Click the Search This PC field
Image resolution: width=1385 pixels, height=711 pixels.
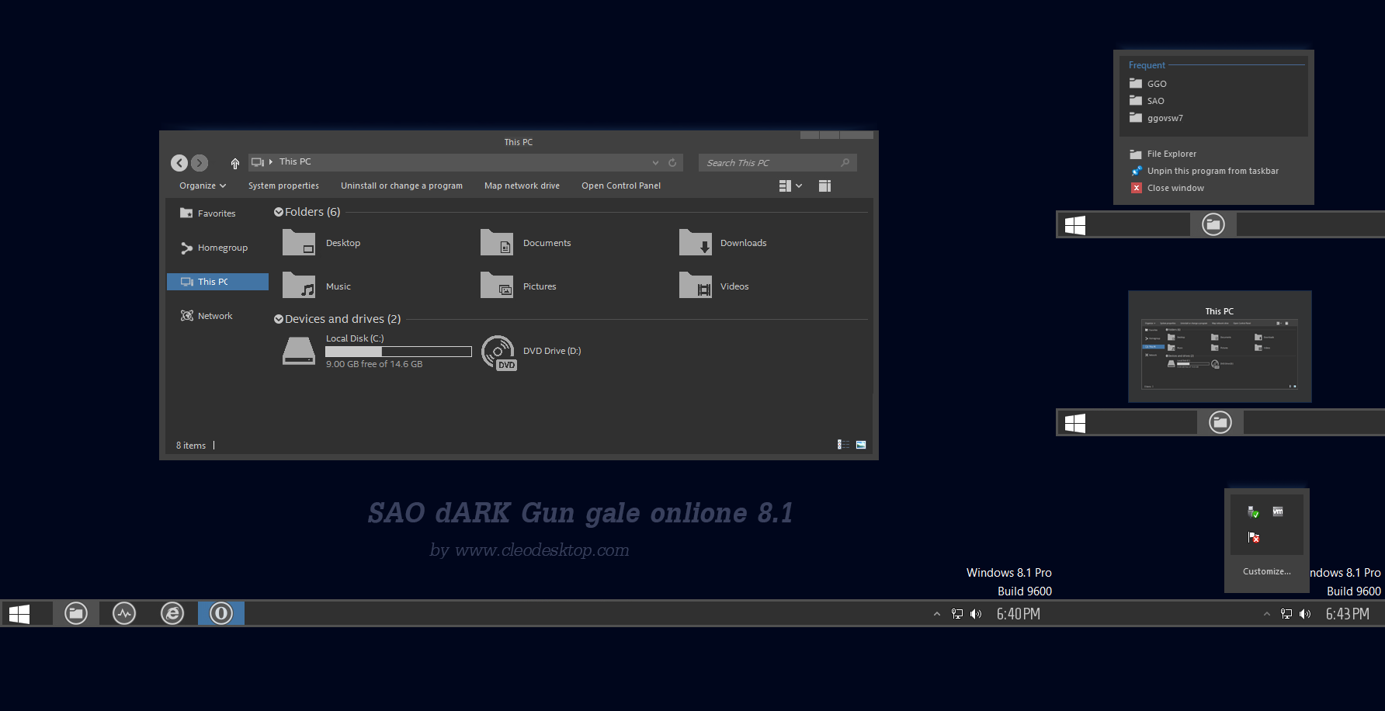(777, 162)
